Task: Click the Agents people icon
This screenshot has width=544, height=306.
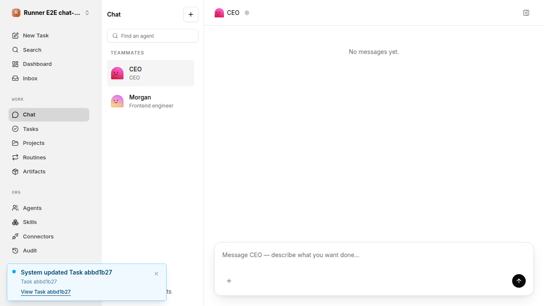Action: pyautogui.click(x=15, y=208)
